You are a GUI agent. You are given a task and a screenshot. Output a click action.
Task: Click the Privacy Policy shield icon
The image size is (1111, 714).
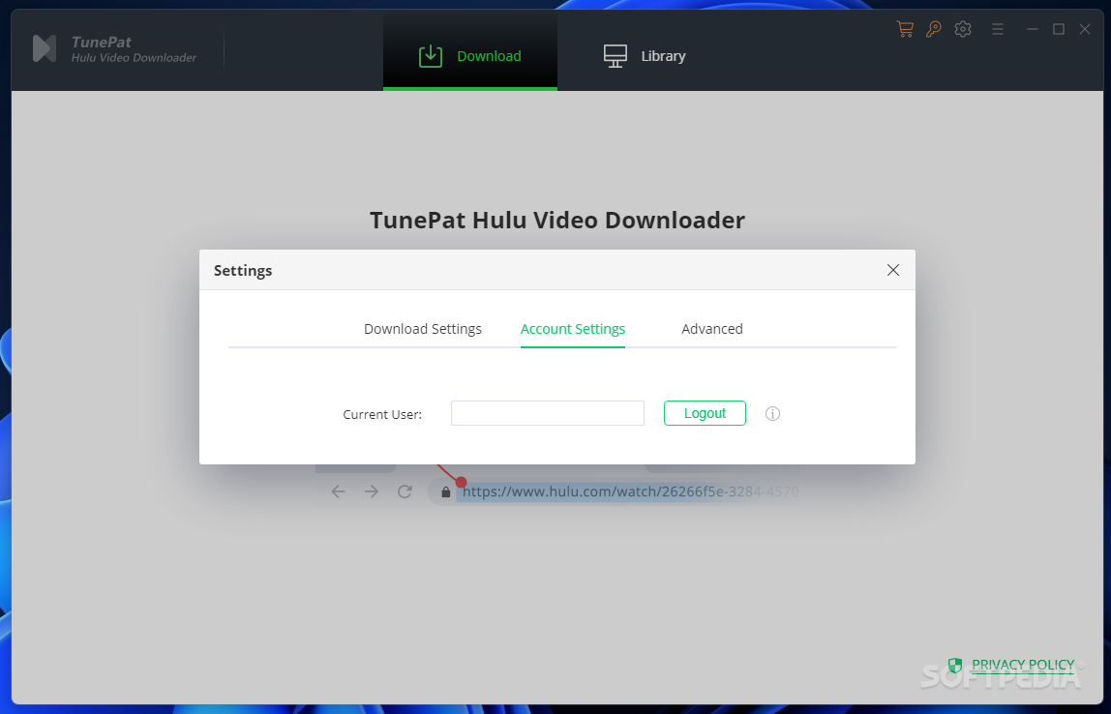click(x=955, y=665)
